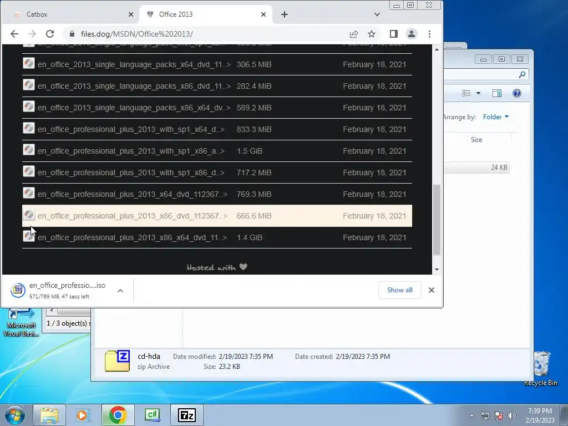Open single_language_packs_x86_x64 589.2 MiB link
Screen dimensions: 568x426
click(x=134, y=108)
